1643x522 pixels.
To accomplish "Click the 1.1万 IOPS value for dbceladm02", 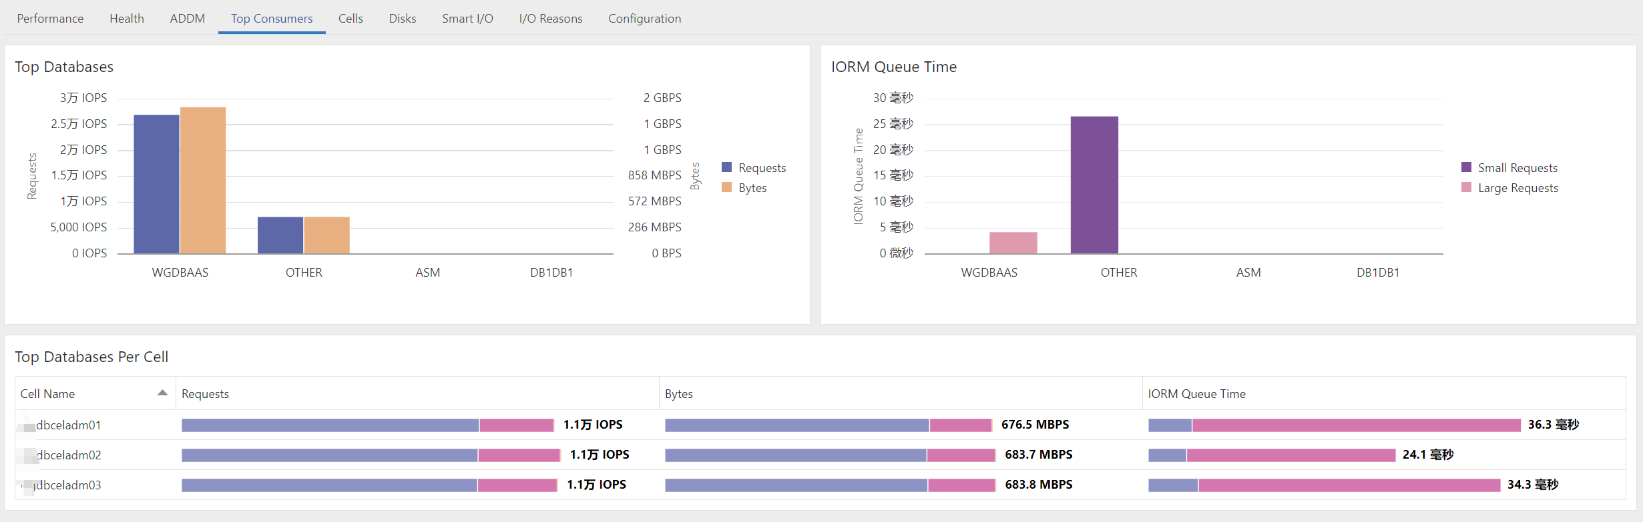I will pyautogui.click(x=600, y=455).
